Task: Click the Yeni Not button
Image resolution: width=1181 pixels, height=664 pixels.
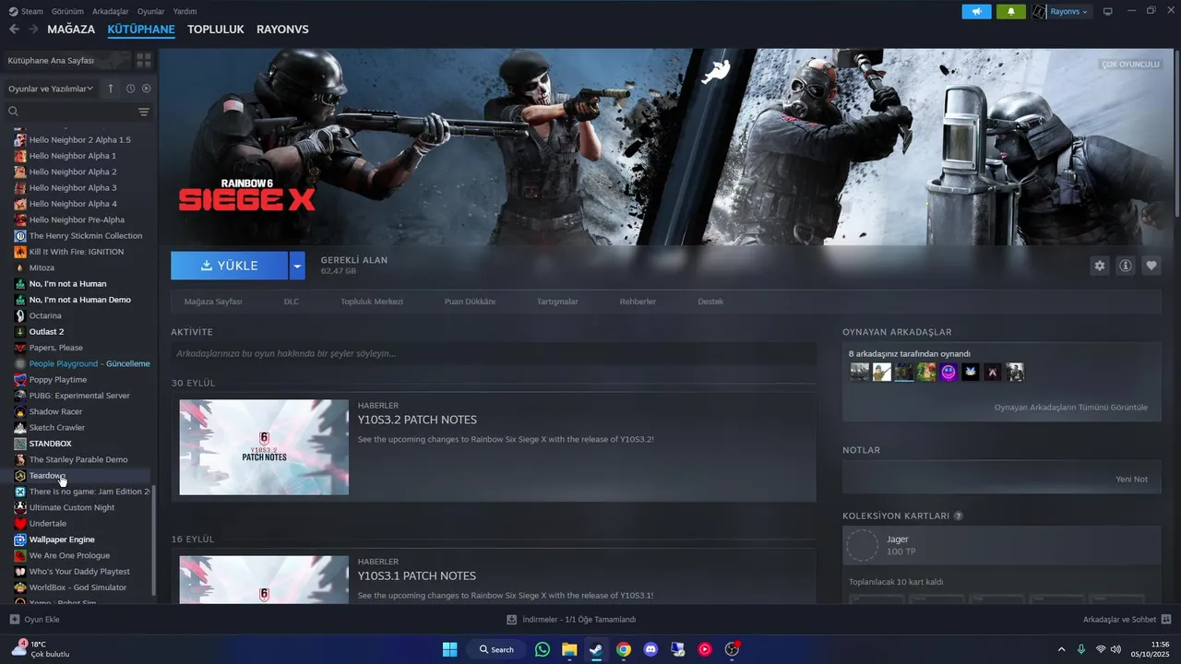Action: pyautogui.click(x=1131, y=480)
